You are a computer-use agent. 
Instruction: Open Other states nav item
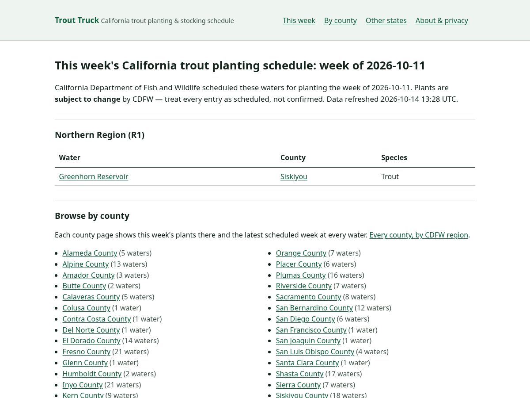pos(386,20)
